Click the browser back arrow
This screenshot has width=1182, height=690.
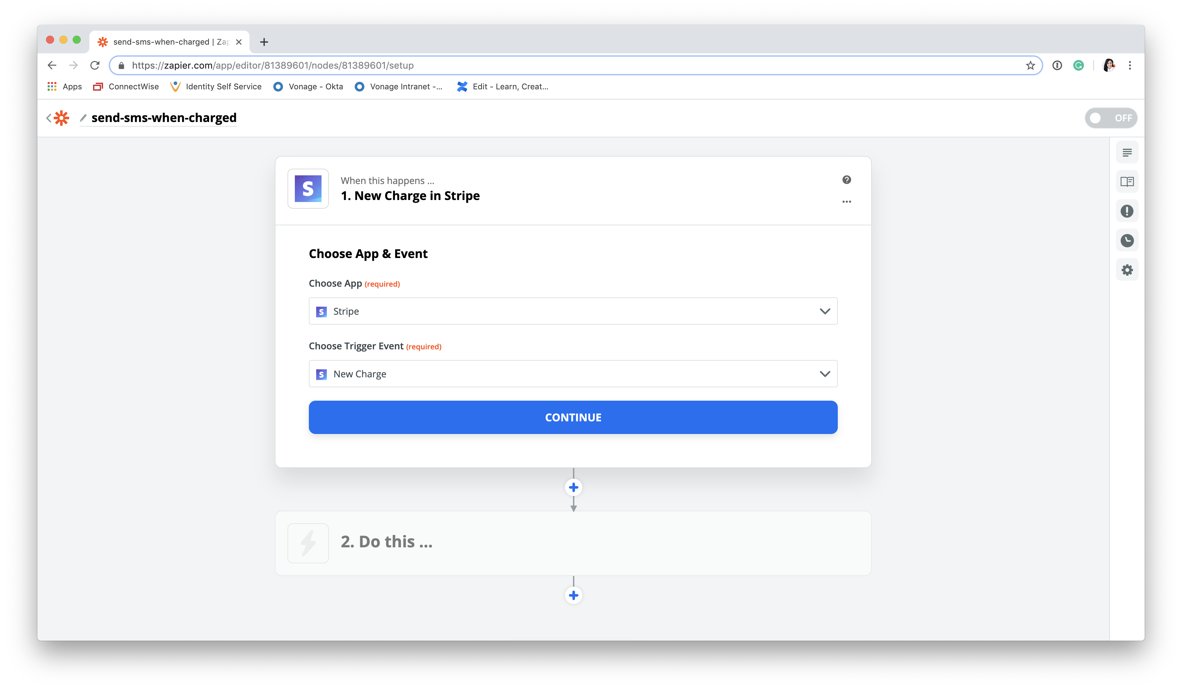(52, 65)
